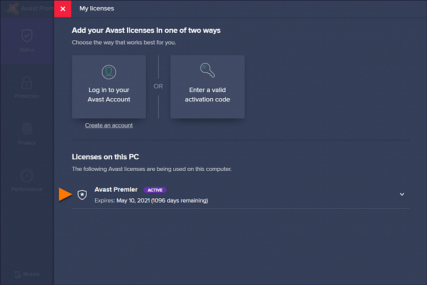The image size is (427, 285).
Task: Click the Avast Premier shield star icon
Action: pos(82,195)
